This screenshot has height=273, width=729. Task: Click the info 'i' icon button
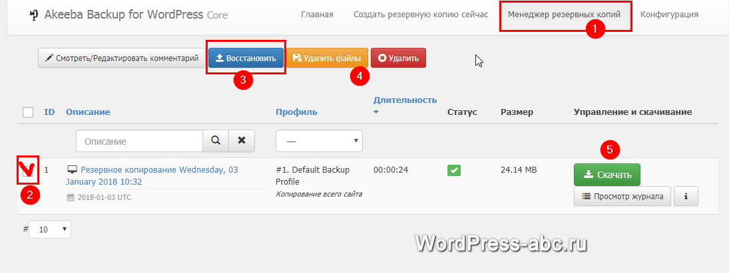[x=686, y=196]
